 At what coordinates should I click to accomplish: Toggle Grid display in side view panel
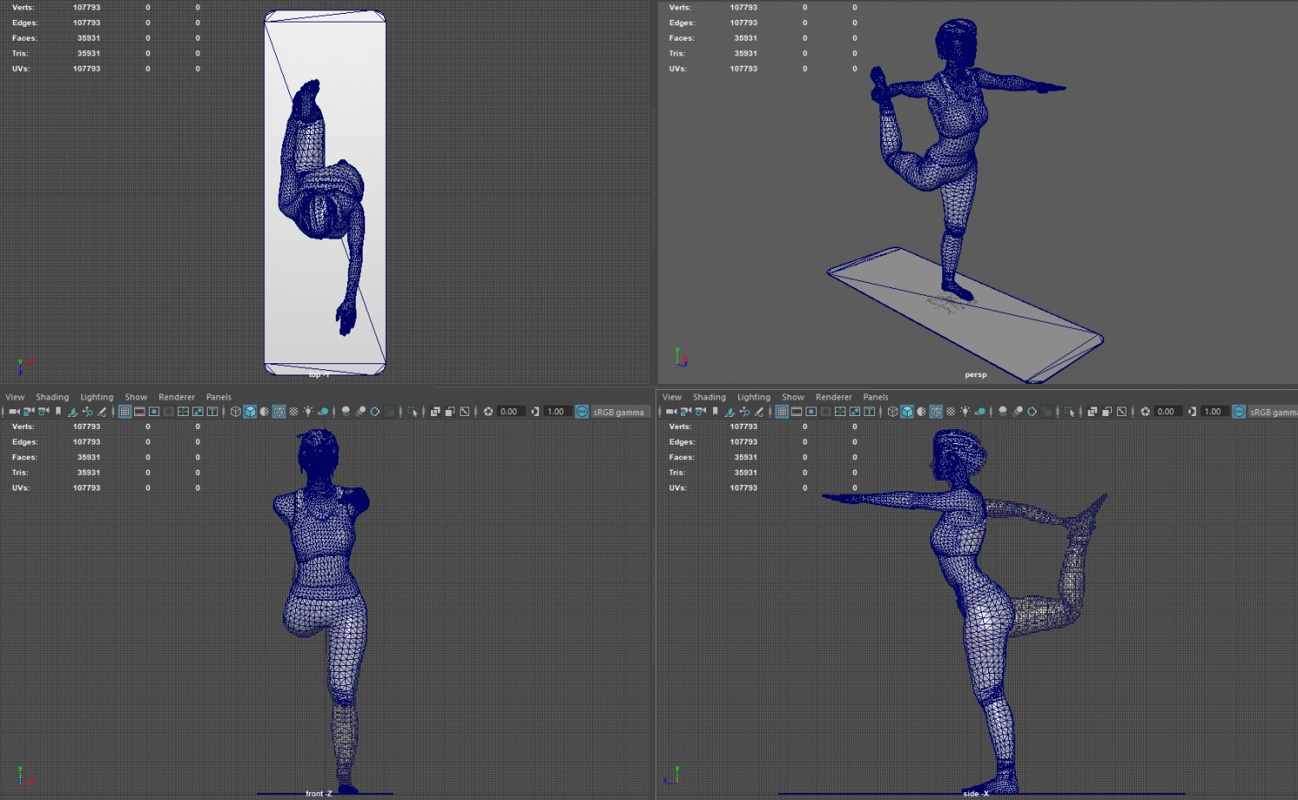coord(781,412)
